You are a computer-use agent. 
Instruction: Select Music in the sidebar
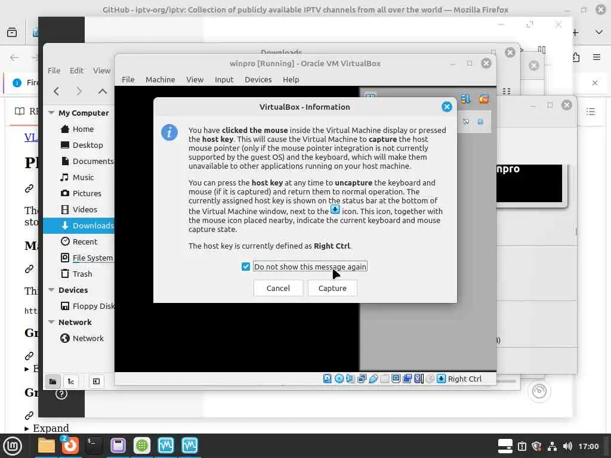point(79,177)
